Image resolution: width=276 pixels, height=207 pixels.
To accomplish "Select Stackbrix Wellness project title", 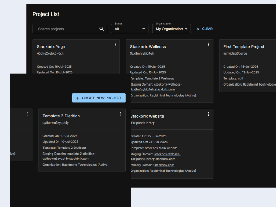I will (148, 47).
